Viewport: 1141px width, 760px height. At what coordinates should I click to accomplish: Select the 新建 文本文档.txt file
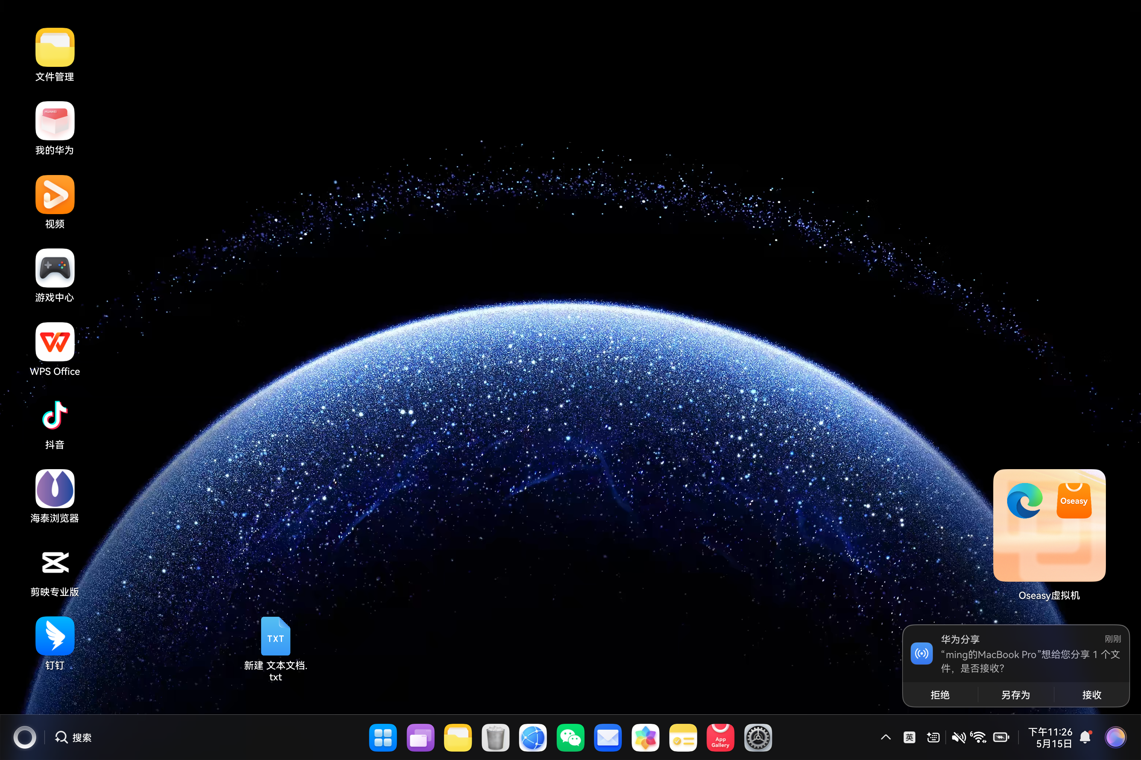(275, 649)
